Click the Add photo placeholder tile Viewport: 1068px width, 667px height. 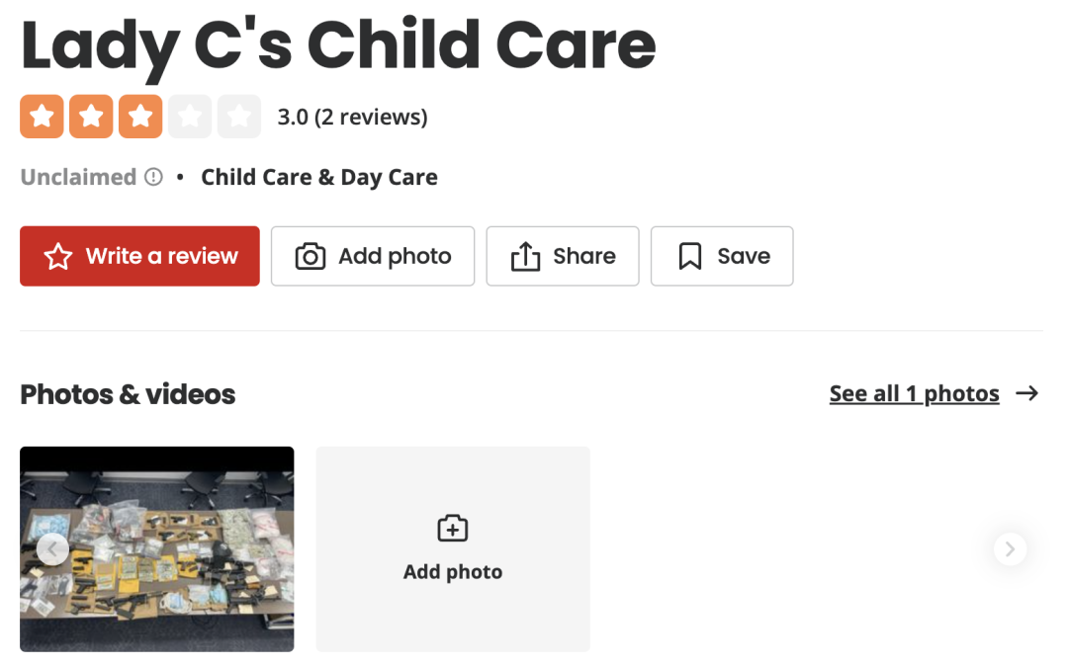(x=453, y=549)
